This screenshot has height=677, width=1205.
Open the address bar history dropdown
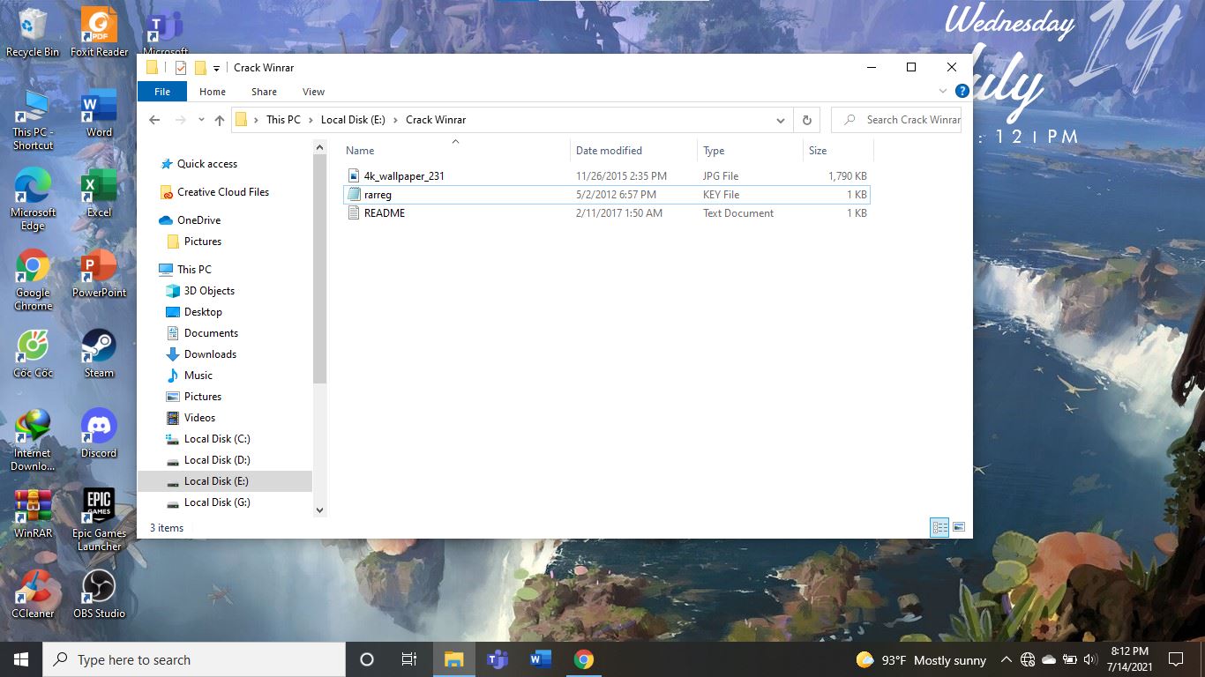[x=780, y=119]
